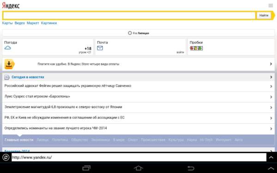Read Определились номинанты ЧМ-2014 headline
Viewport: 277px width, 173px height.
point(56,128)
